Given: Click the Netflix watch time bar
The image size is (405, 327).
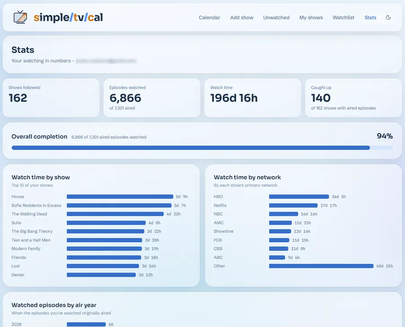Looking at the screenshot, I should (x=293, y=205).
